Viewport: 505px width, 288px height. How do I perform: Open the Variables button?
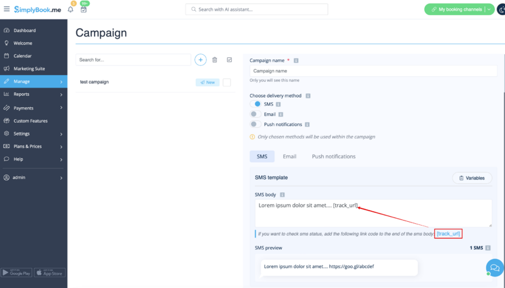point(472,178)
